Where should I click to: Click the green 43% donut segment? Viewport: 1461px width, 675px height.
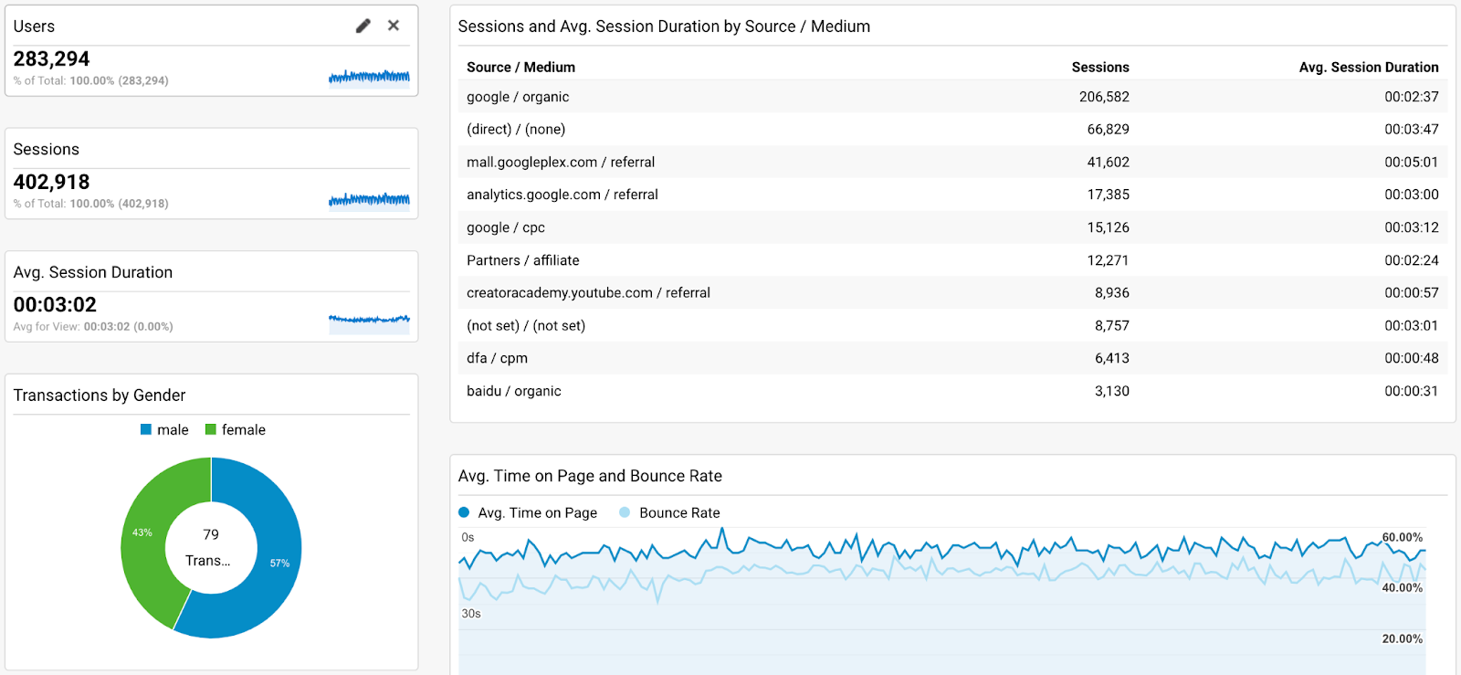point(146,539)
